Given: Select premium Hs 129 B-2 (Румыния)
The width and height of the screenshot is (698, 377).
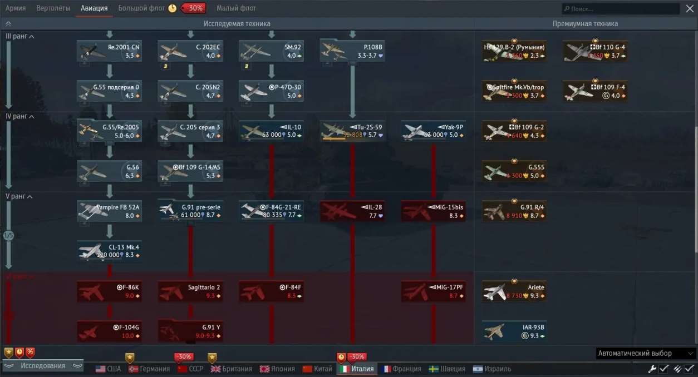Looking at the screenshot, I should point(514,51).
